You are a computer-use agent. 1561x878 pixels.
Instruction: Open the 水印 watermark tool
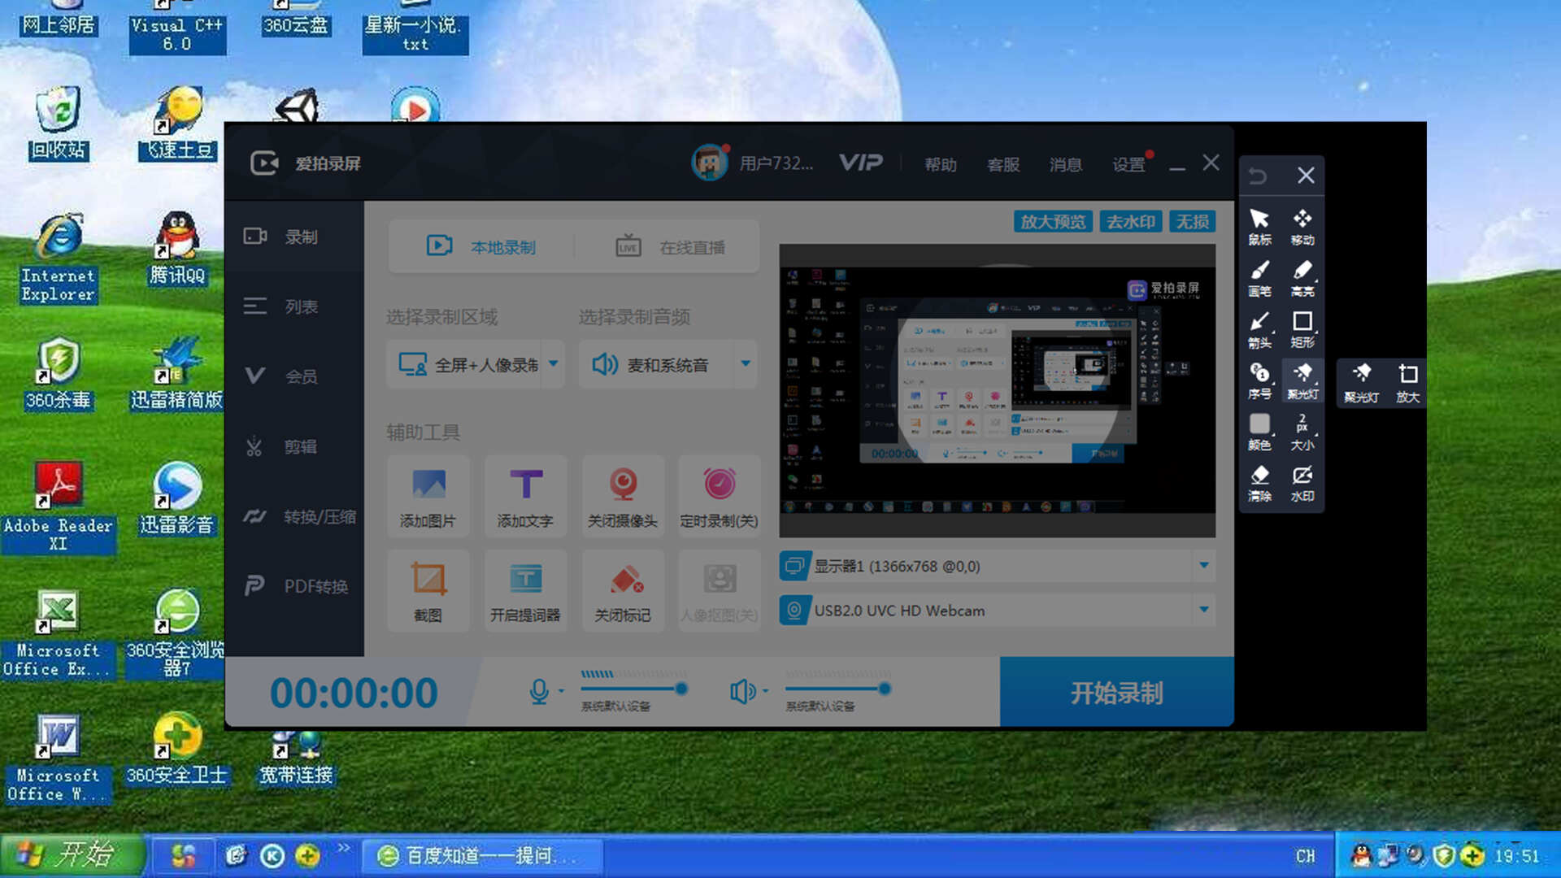point(1302,483)
